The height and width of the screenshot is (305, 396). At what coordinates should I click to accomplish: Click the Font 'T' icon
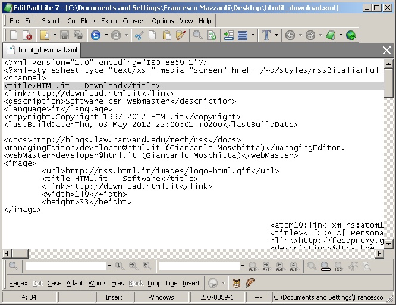[266, 36]
